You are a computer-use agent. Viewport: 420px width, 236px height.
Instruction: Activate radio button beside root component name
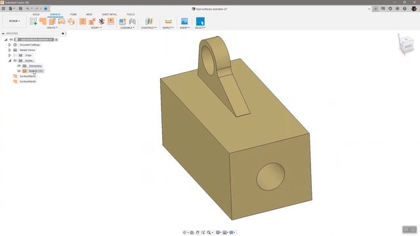click(x=56, y=39)
